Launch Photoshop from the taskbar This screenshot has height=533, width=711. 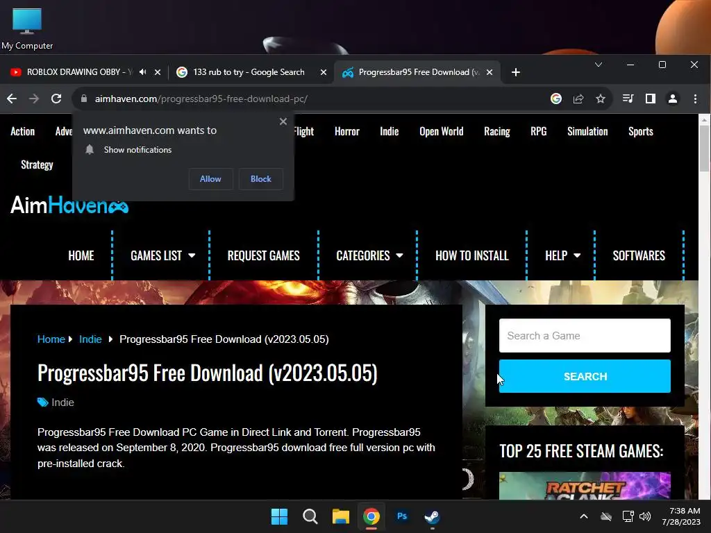coord(402,516)
